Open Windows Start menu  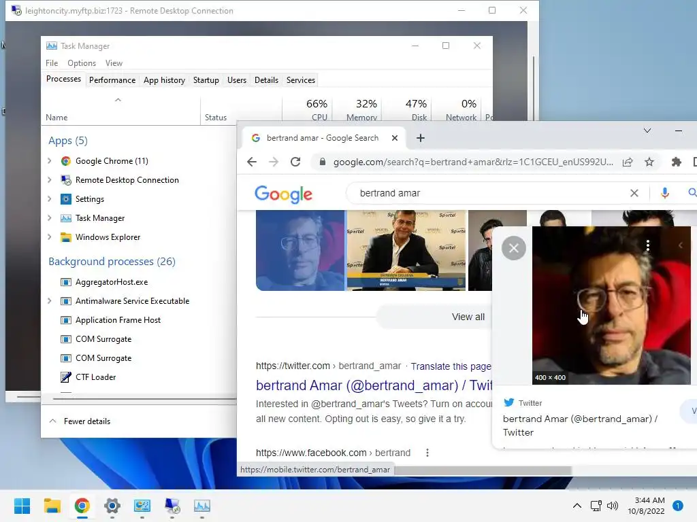click(x=22, y=506)
